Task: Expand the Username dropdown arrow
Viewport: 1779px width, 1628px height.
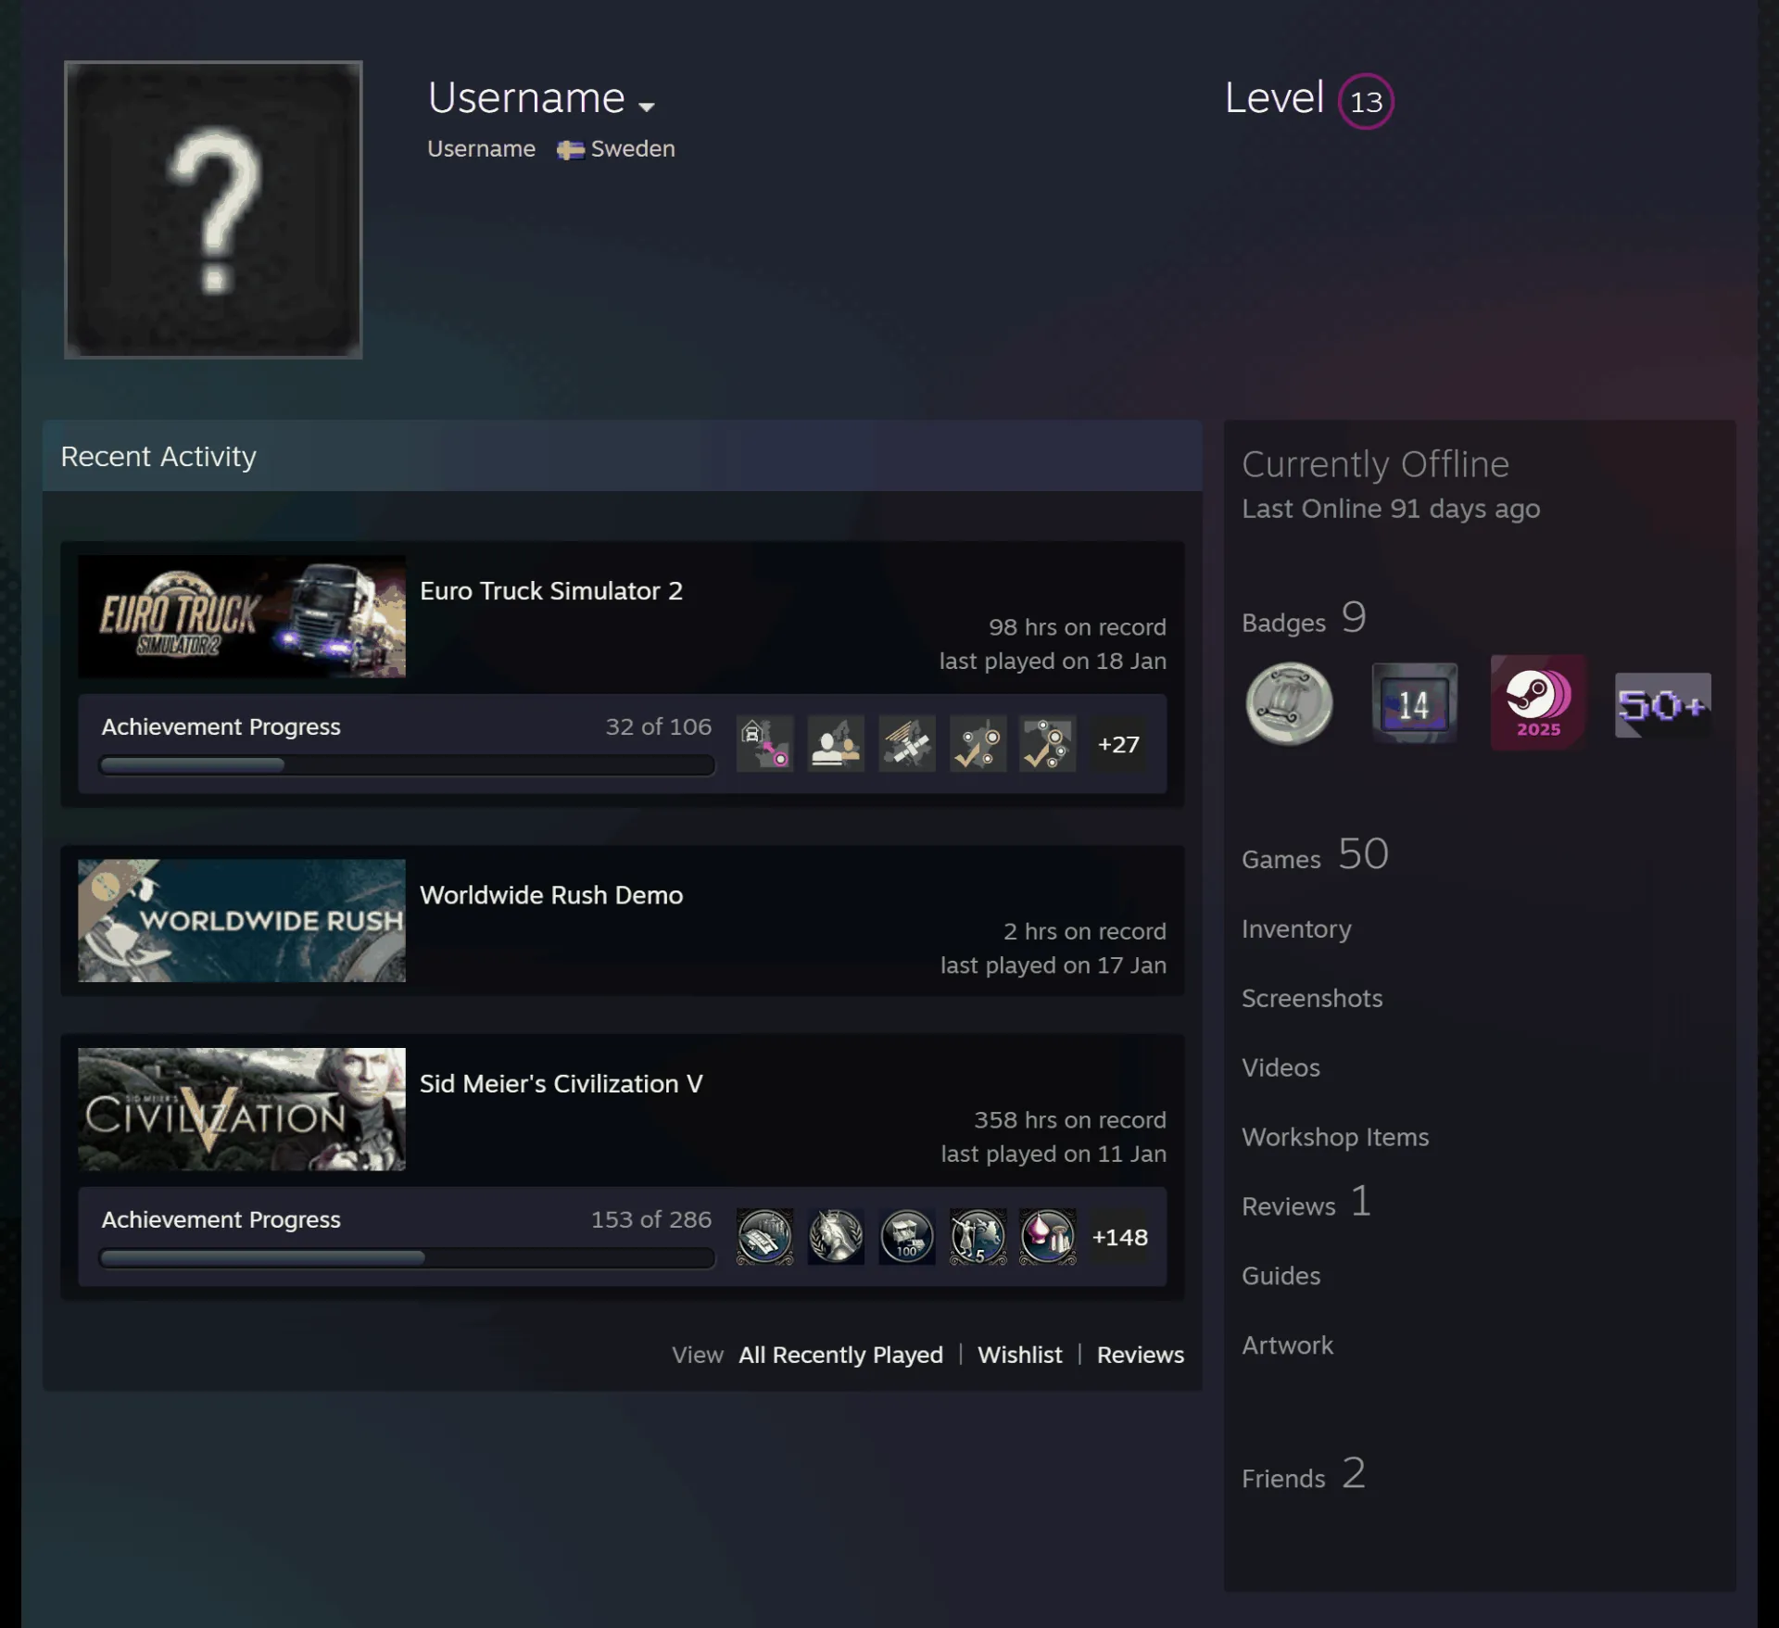Action: coord(647,107)
